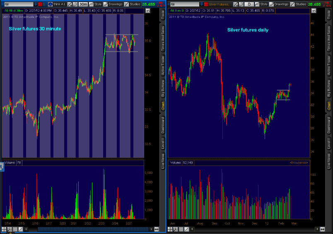This screenshot has width=333, height=234.
Task: Switch to Trade tab on right sidebar
Action: click(x=329, y=15)
